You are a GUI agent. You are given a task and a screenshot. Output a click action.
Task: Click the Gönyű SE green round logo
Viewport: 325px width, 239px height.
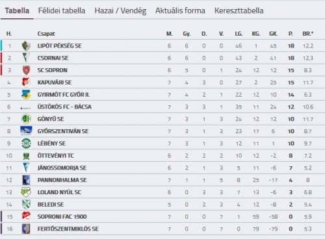pos(26,119)
